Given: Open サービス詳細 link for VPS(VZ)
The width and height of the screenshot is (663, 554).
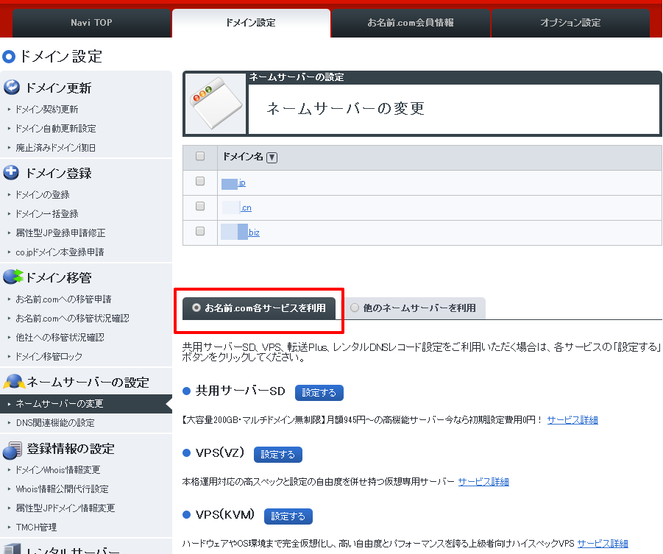Looking at the screenshot, I should (483, 482).
